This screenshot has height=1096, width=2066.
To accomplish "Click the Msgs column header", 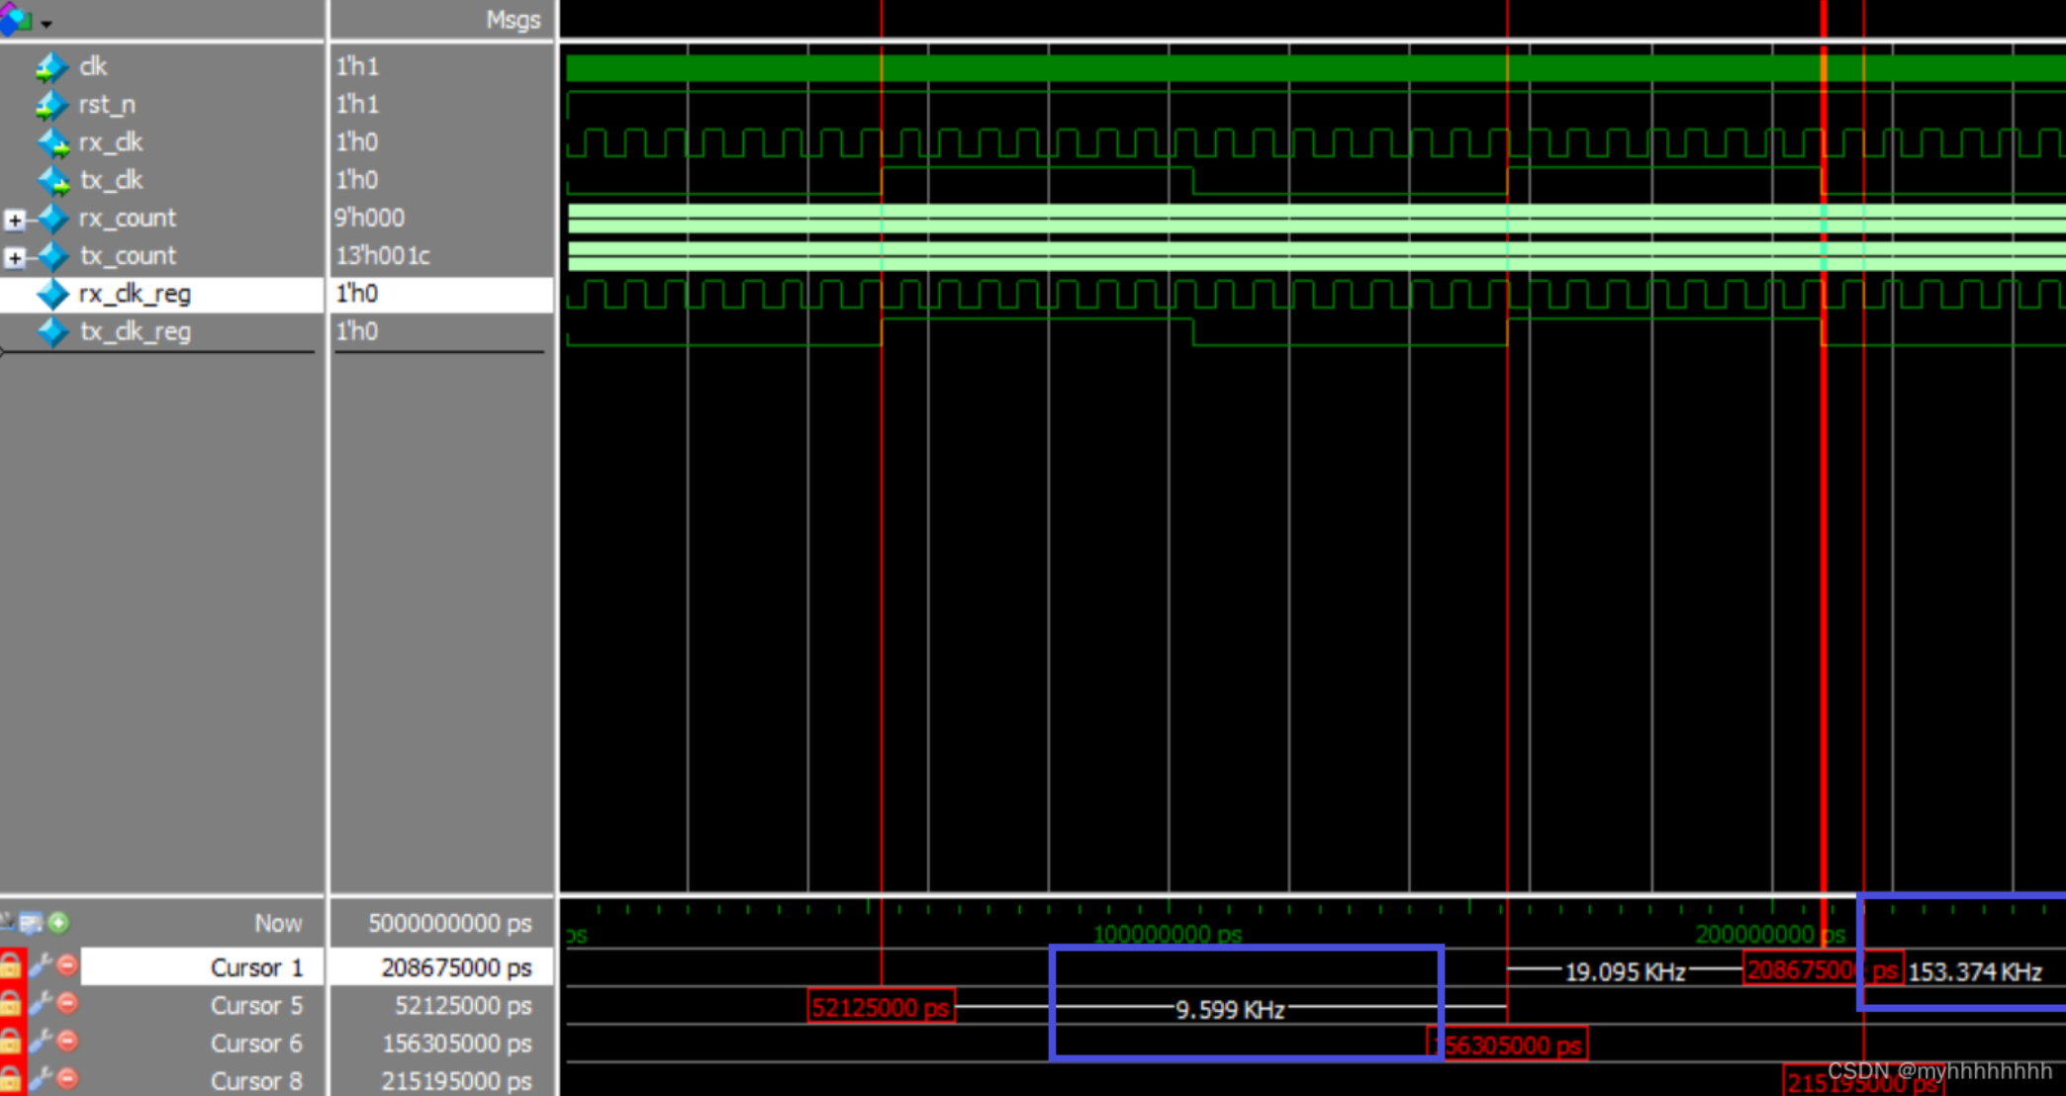I will point(513,20).
